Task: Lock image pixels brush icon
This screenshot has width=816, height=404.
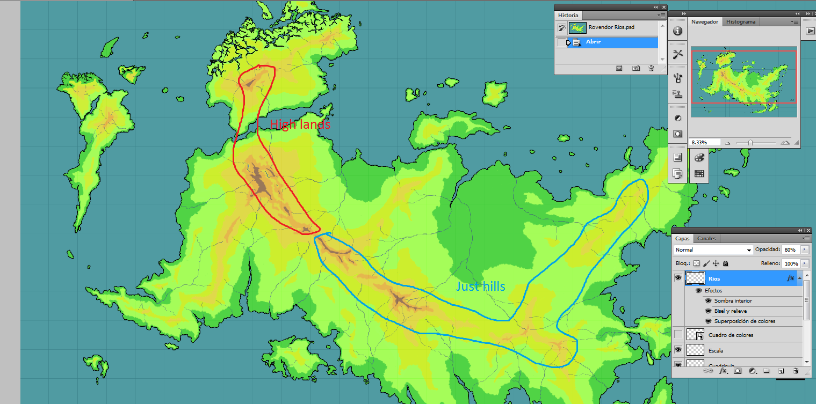Action: (706, 263)
